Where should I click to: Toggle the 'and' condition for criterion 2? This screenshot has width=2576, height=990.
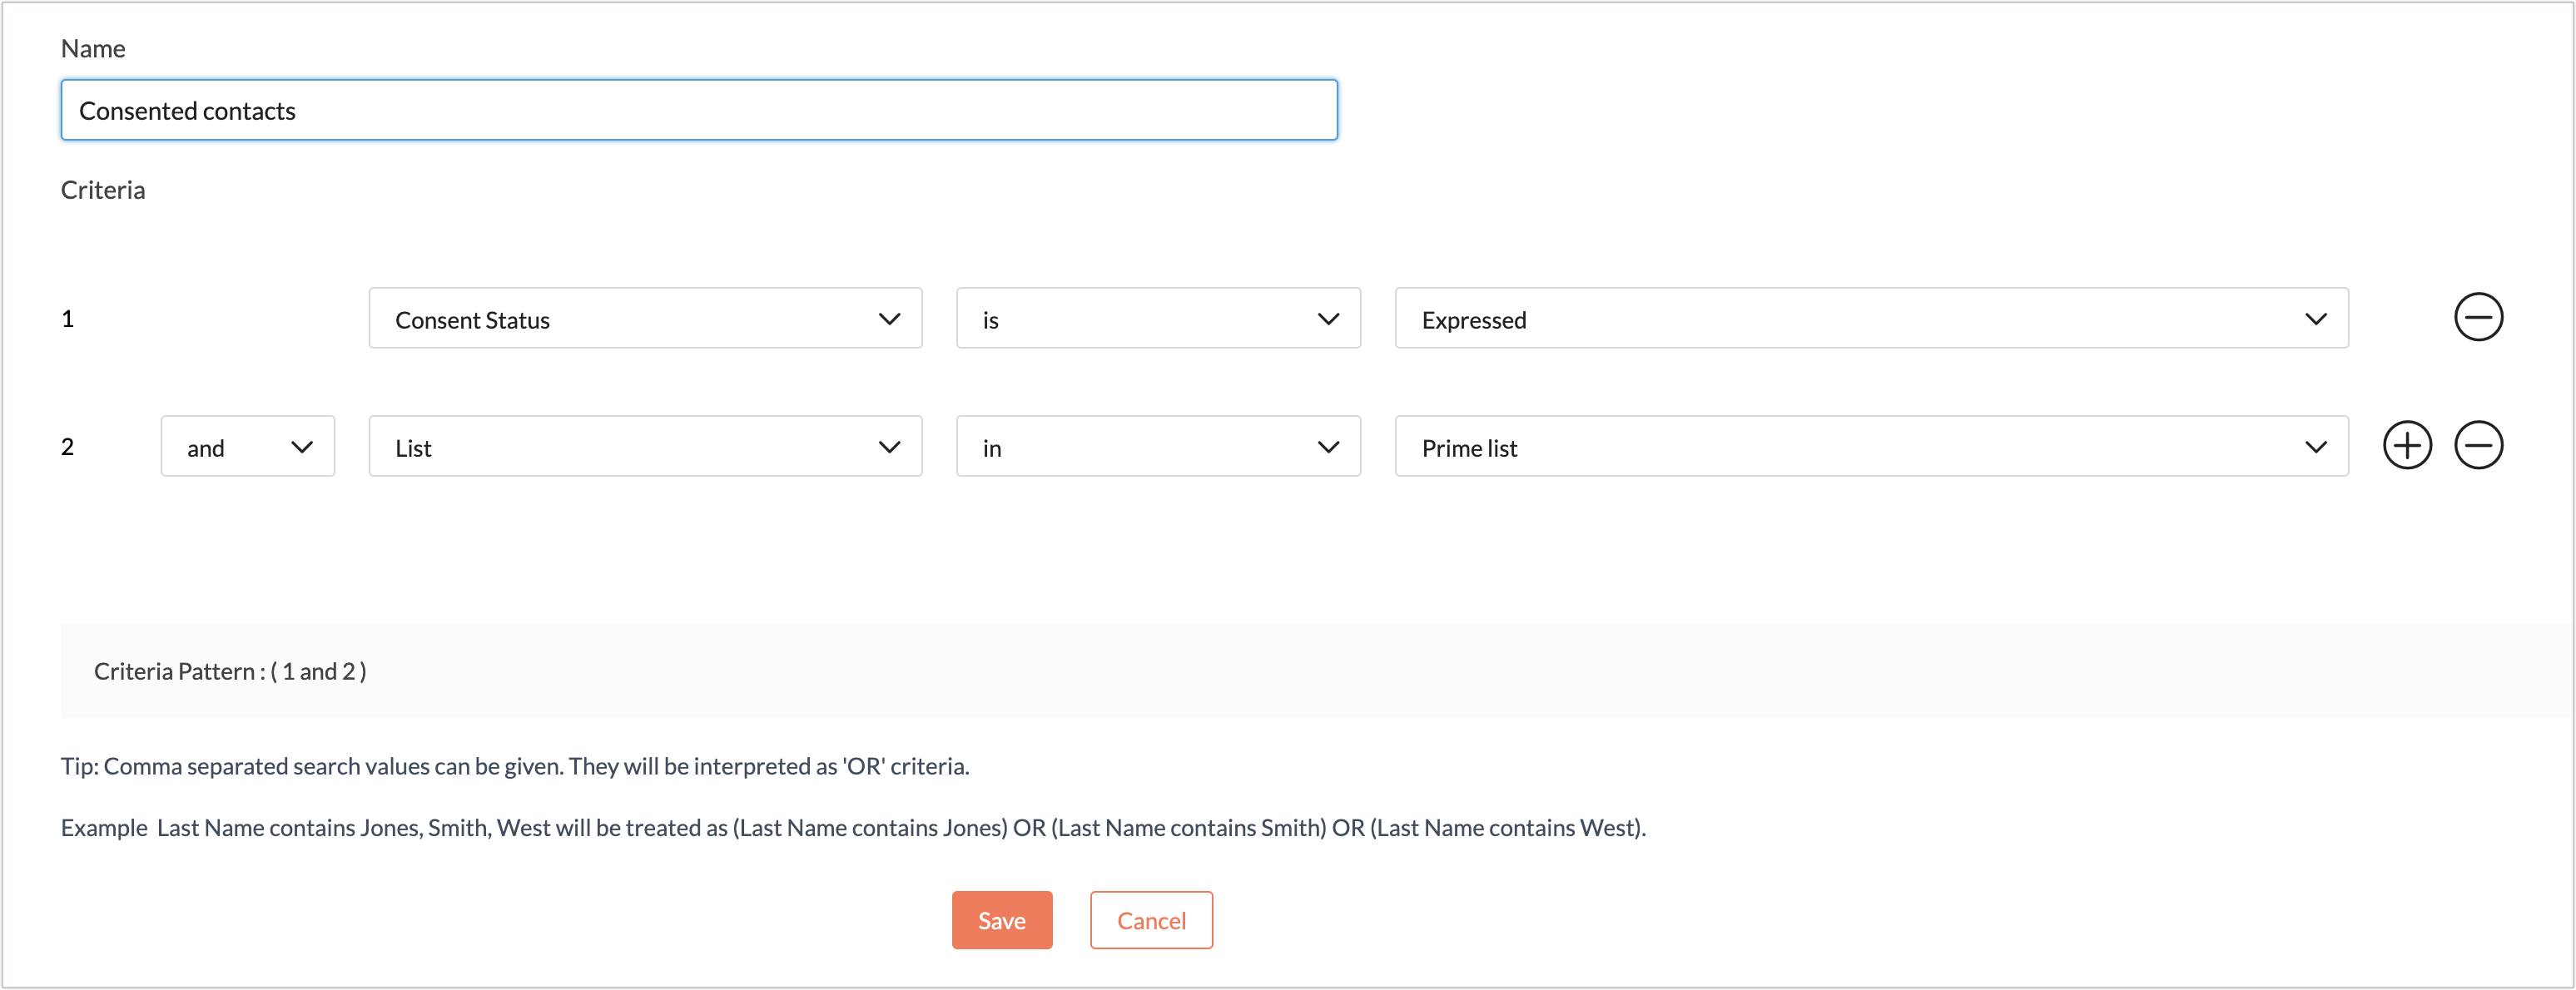click(x=245, y=447)
